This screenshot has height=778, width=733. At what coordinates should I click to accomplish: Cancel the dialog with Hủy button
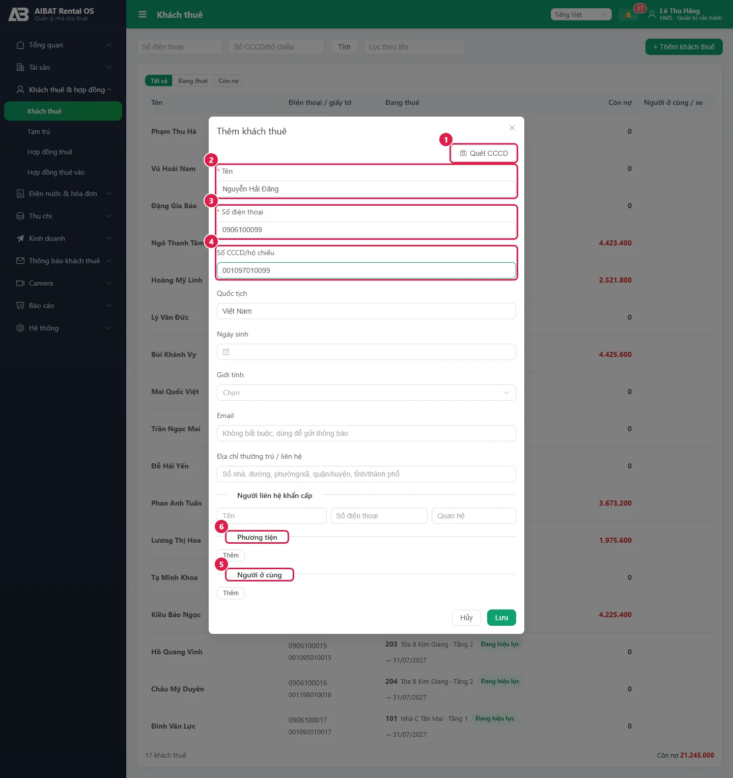tap(466, 618)
